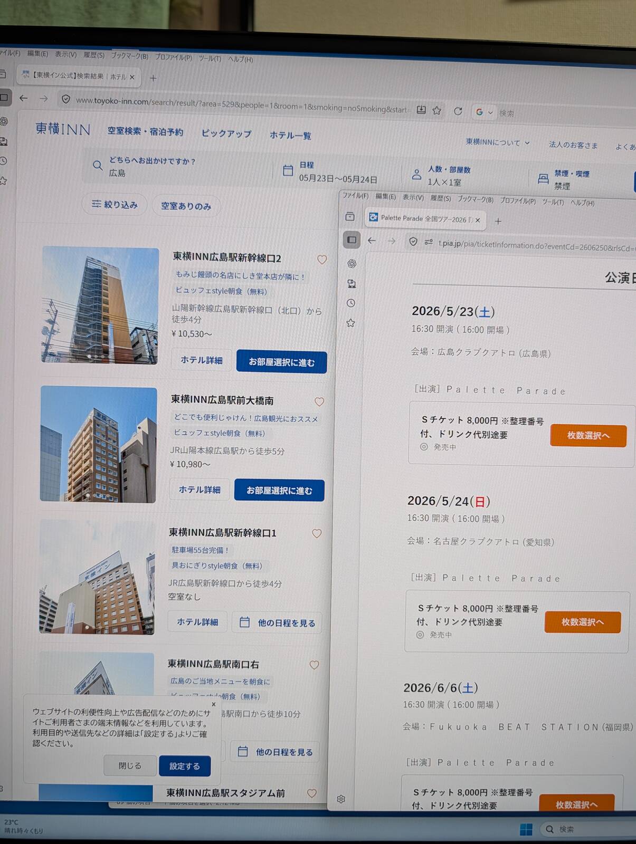Open ピックアップ navigation link
Screen dimensions: 636x844
(226, 133)
